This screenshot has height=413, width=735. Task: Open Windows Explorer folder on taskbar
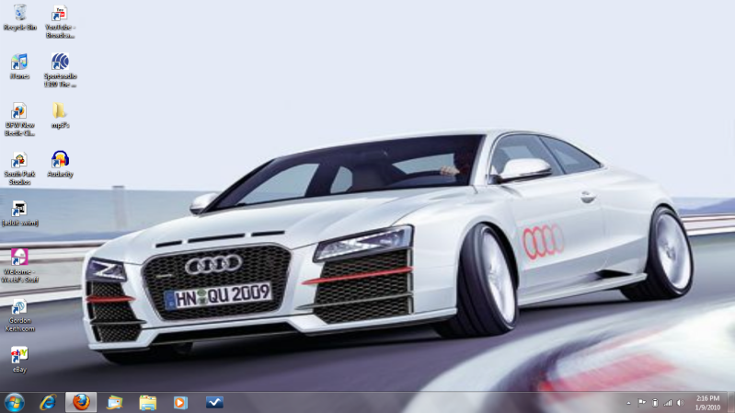point(148,402)
